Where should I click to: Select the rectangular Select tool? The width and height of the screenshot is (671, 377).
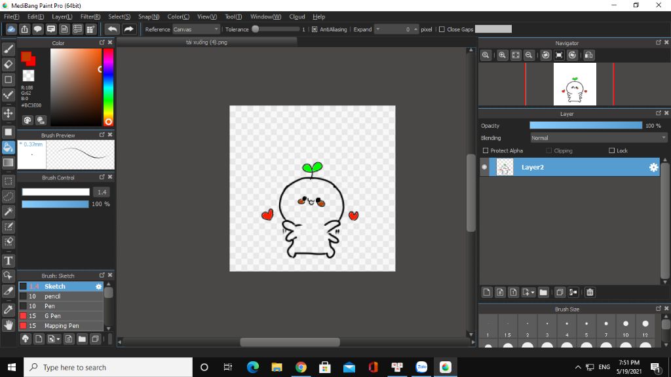pos(8,181)
